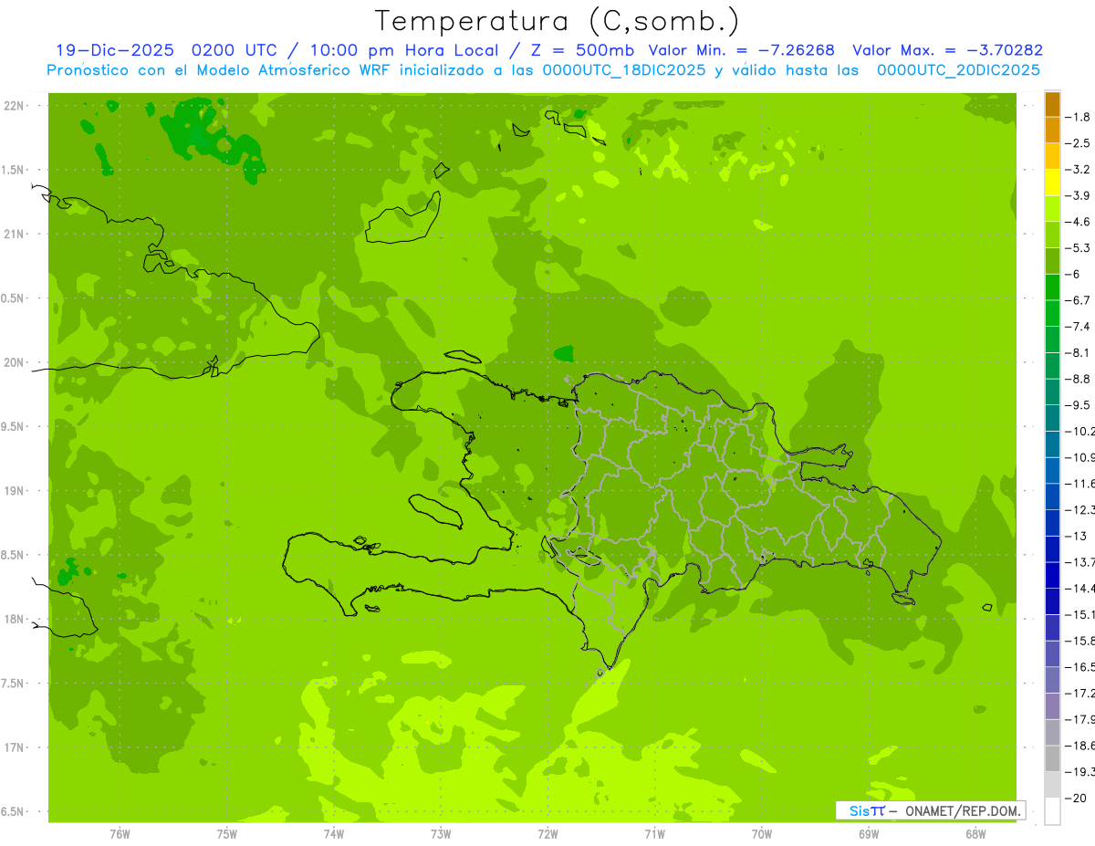1095x846 pixels.
Task: Click the legend swatch between -4.6 and -5.3
Action: click(x=1052, y=235)
